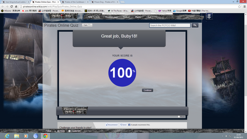Click the volume icon in the system tray
This screenshot has width=247, height=139.
[x=227, y=136]
